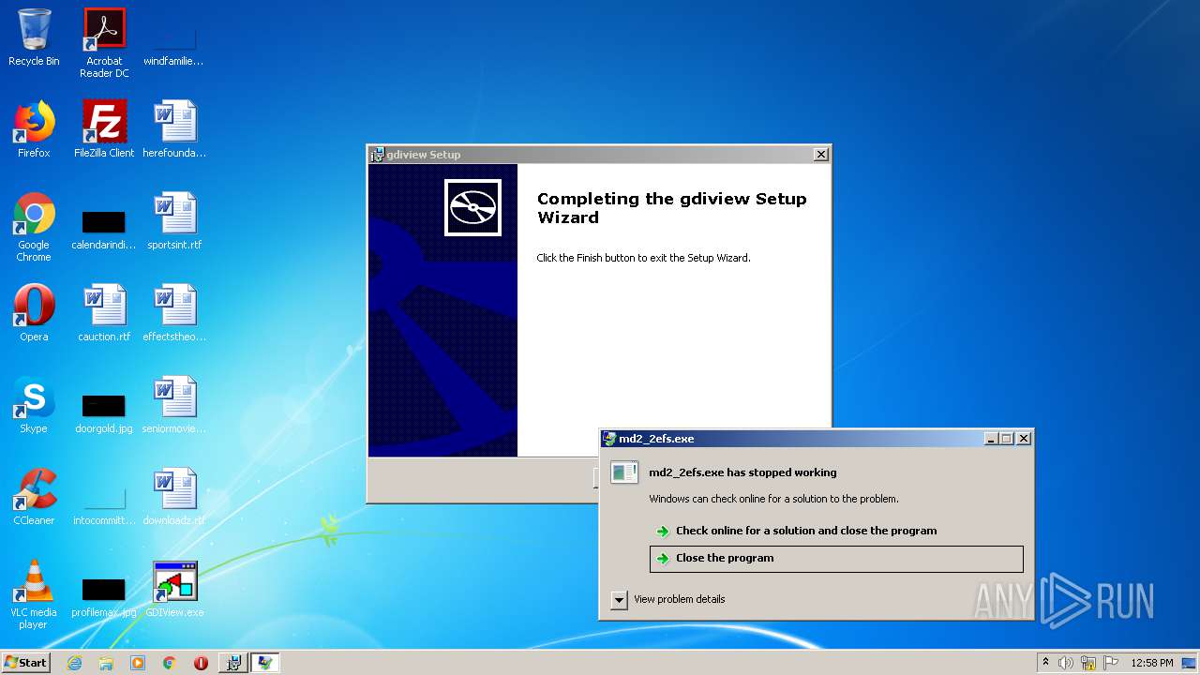1200x675 pixels.
Task: Open Internet Explorer from taskbar
Action: click(74, 663)
